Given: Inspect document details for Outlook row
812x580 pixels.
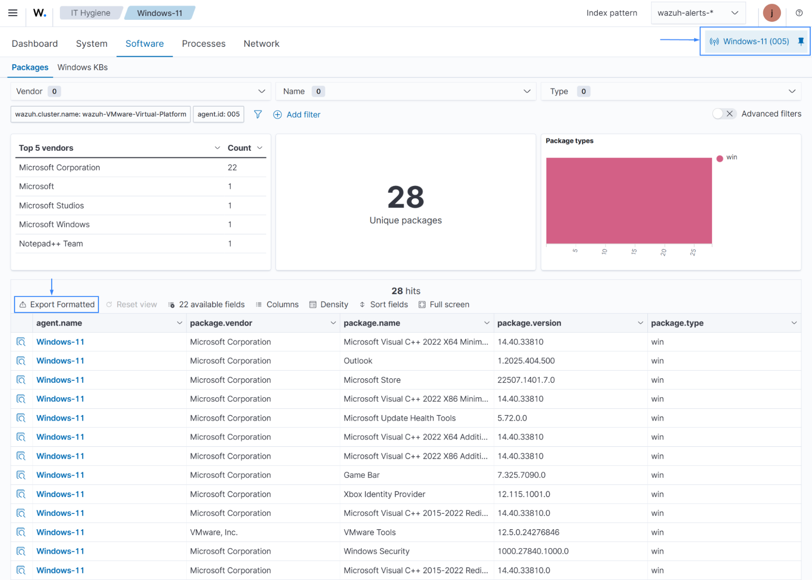Looking at the screenshot, I should 21,361.
